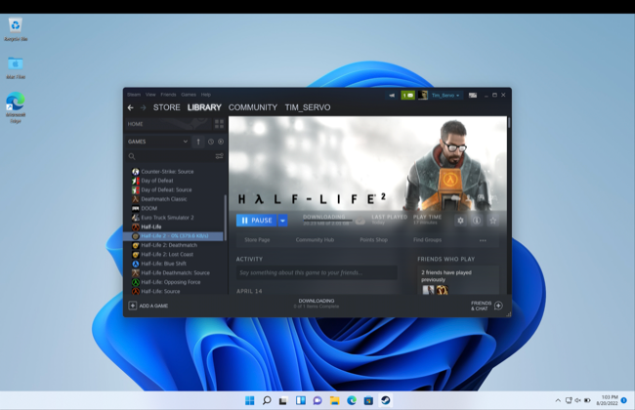Click the games list scrollbar
This screenshot has width=635, height=410.
pyautogui.click(x=225, y=218)
